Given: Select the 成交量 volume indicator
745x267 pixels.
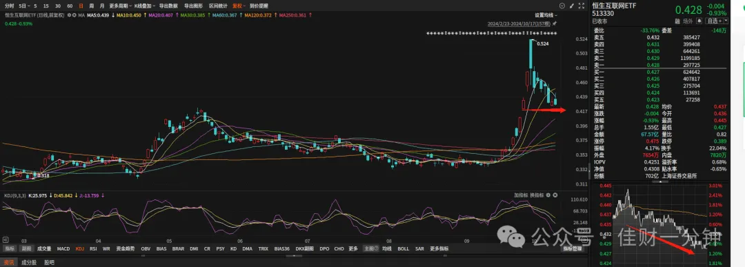Looking at the screenshot, I should (44, 248).
